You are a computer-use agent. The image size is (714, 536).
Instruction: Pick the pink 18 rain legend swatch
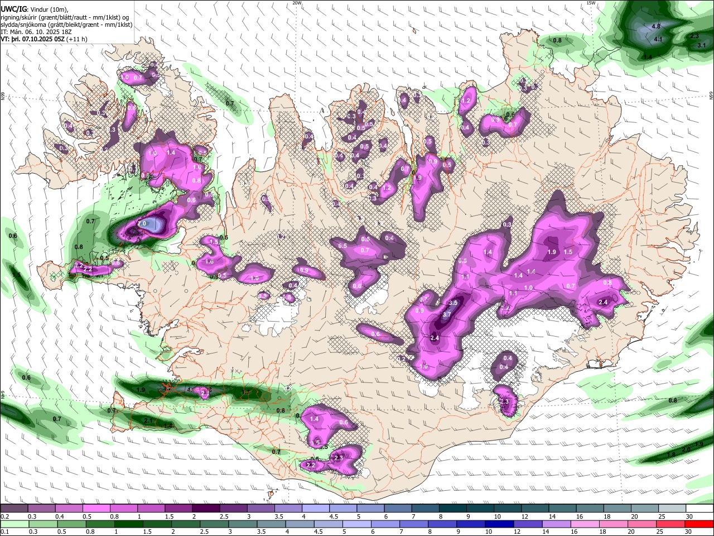[614, 524]
